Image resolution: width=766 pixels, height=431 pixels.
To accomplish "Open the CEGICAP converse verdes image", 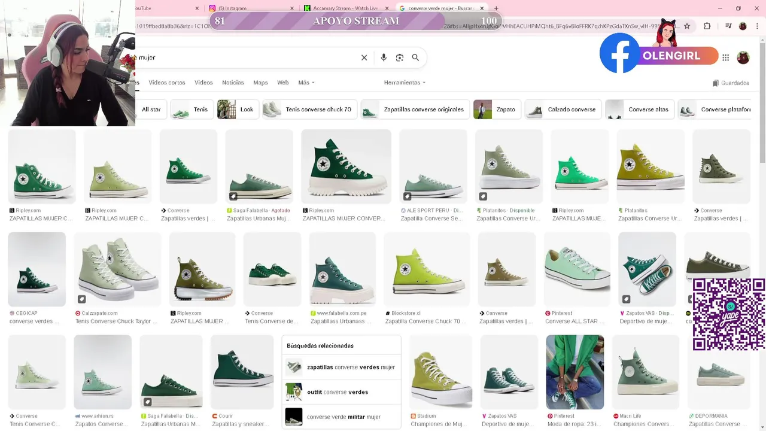I will pyautogui.click(x=37, y=269).
